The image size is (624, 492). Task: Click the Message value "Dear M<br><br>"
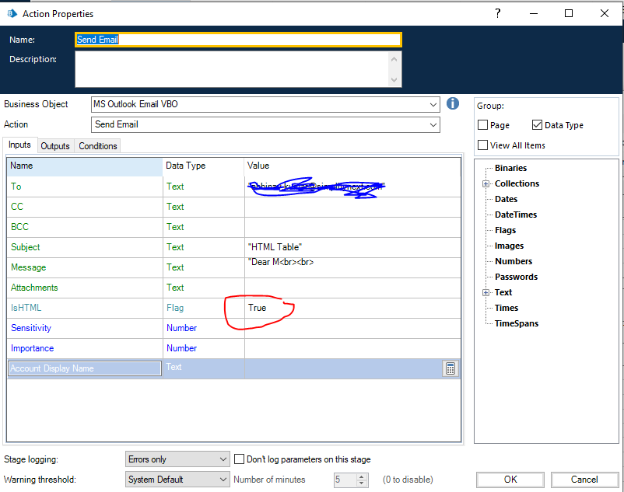(x=281, y=262)
